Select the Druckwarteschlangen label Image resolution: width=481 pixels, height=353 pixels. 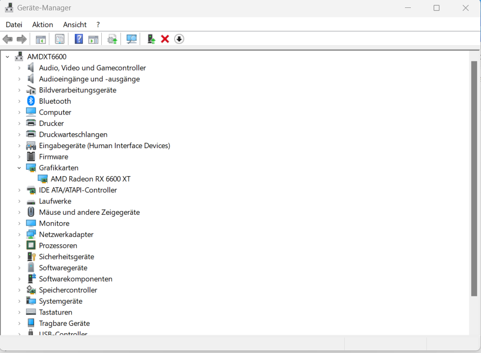(x=73, y=135)
